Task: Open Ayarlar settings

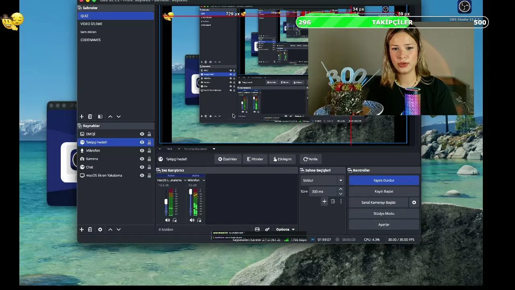Action: coord(384,225)
